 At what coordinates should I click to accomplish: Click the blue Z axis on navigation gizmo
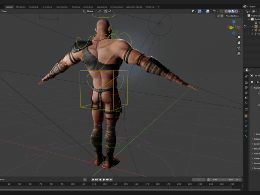coord(234,22)
